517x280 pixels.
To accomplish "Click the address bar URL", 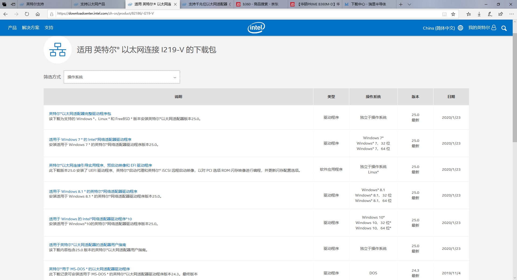I will [105, 13].
